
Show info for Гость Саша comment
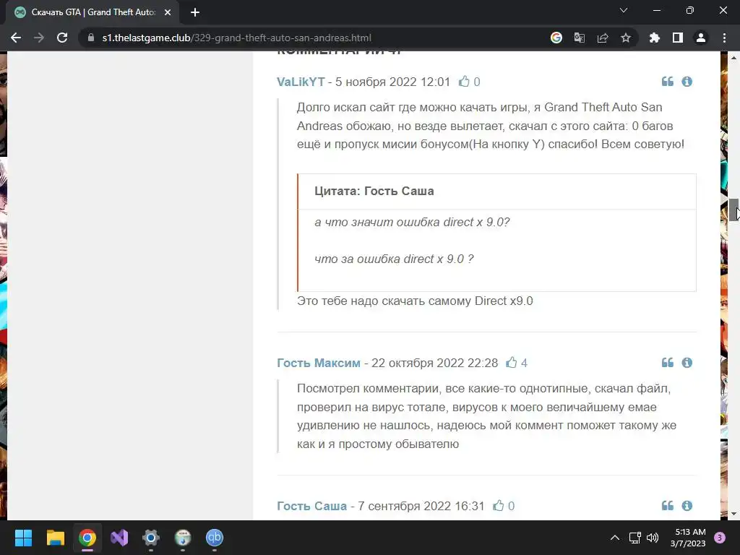click(687, 505)
